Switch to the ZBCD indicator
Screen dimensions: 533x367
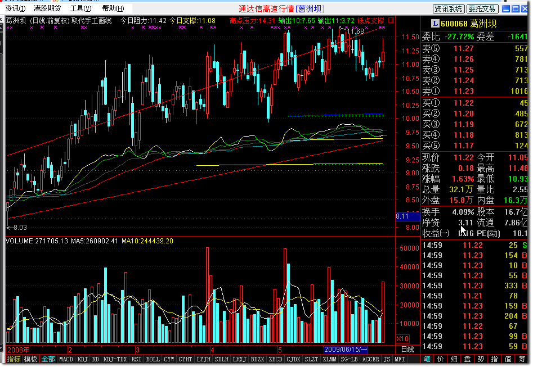click(275, 359)
